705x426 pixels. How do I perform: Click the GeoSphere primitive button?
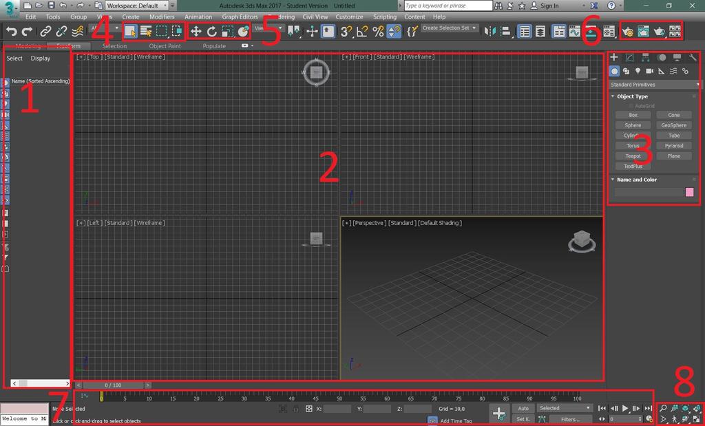(x=674, y=125)
